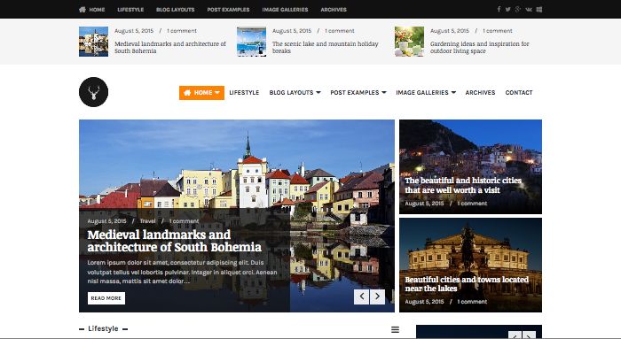Screen dimensions: 621x339
Task: Expand the BLOG LAYOUTS dropdown in main nav
Action: point(295,92)
